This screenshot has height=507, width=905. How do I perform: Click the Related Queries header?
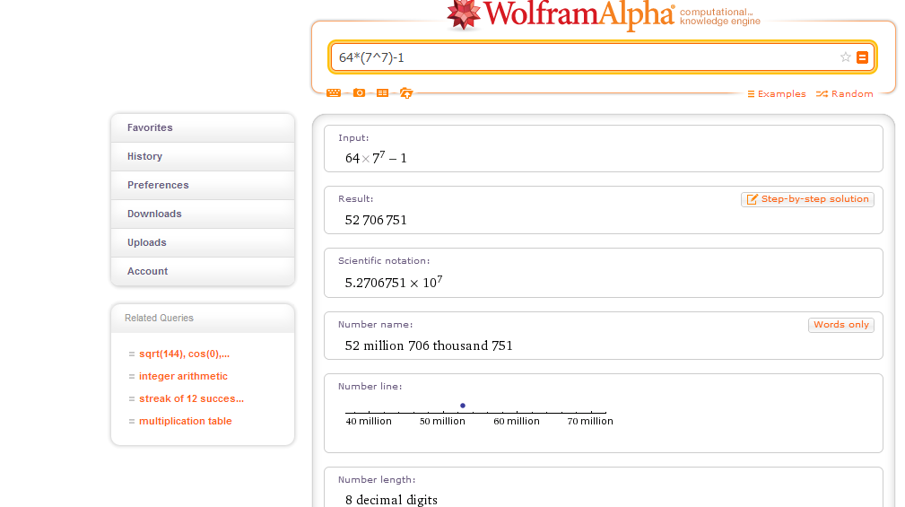159,319
